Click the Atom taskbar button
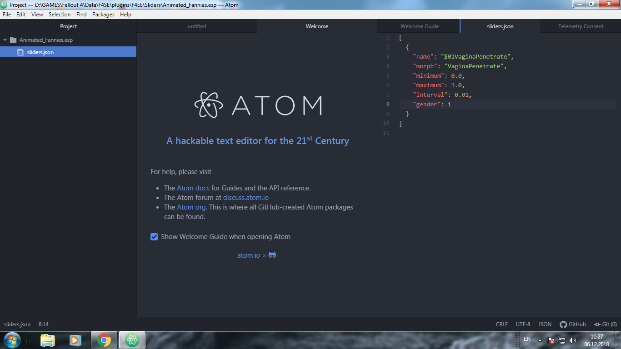The image size is (621, 349). 132,340
